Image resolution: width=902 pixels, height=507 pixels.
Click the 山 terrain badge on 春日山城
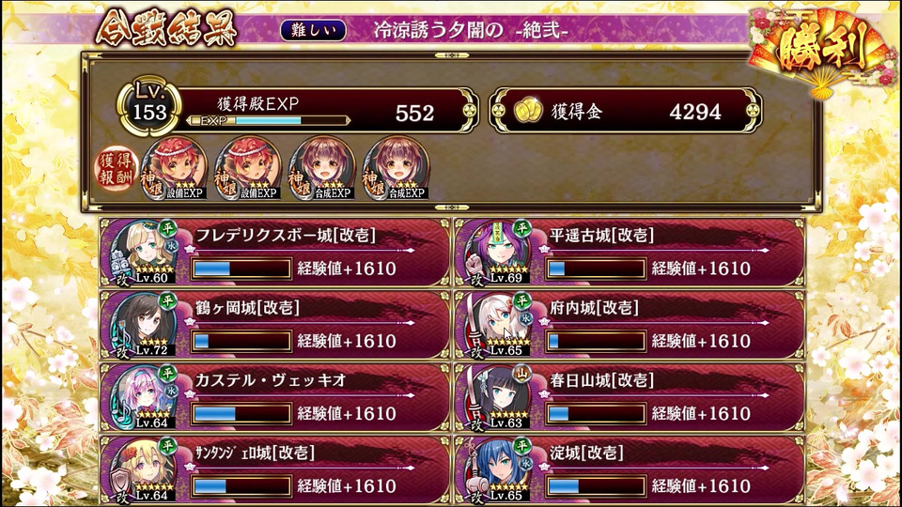522,374
